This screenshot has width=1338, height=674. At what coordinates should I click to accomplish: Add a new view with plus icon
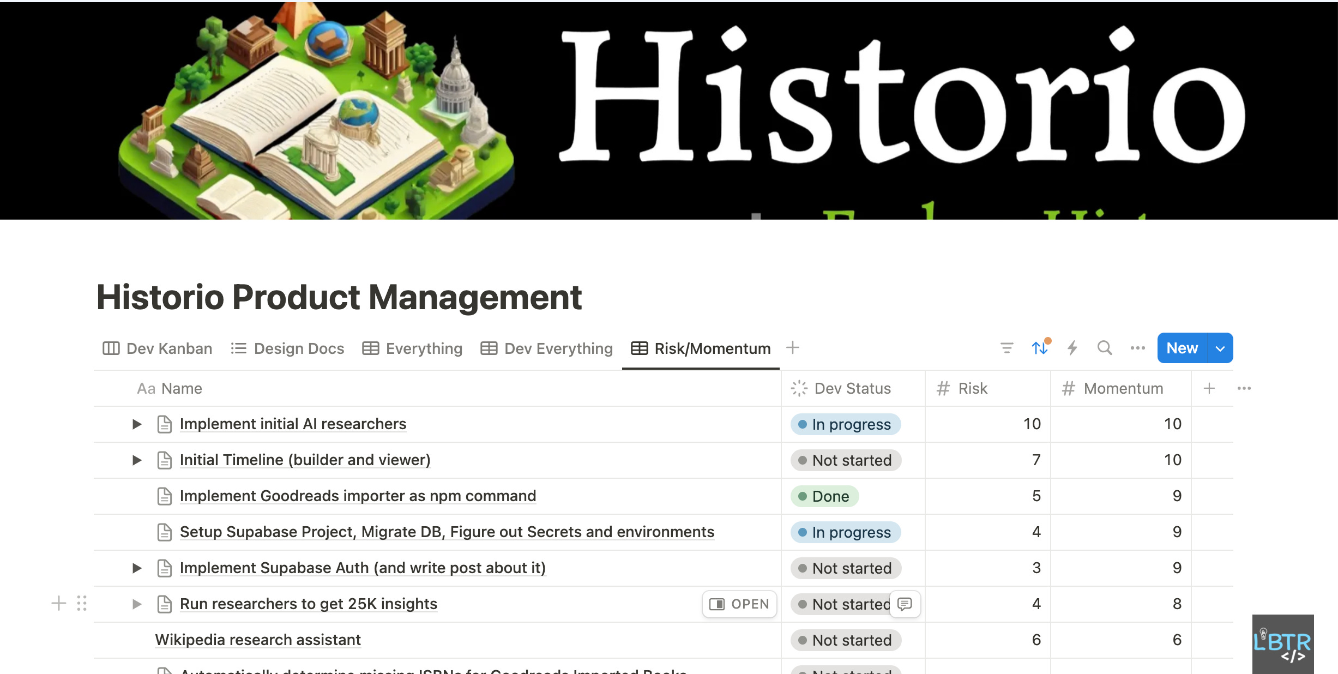pyautogui.click(x=793, y=347)
